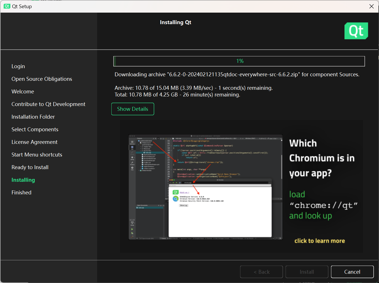Click the 'Downloading archive' status line
Viewport: 379px width, 283px height.
[237, 75]
